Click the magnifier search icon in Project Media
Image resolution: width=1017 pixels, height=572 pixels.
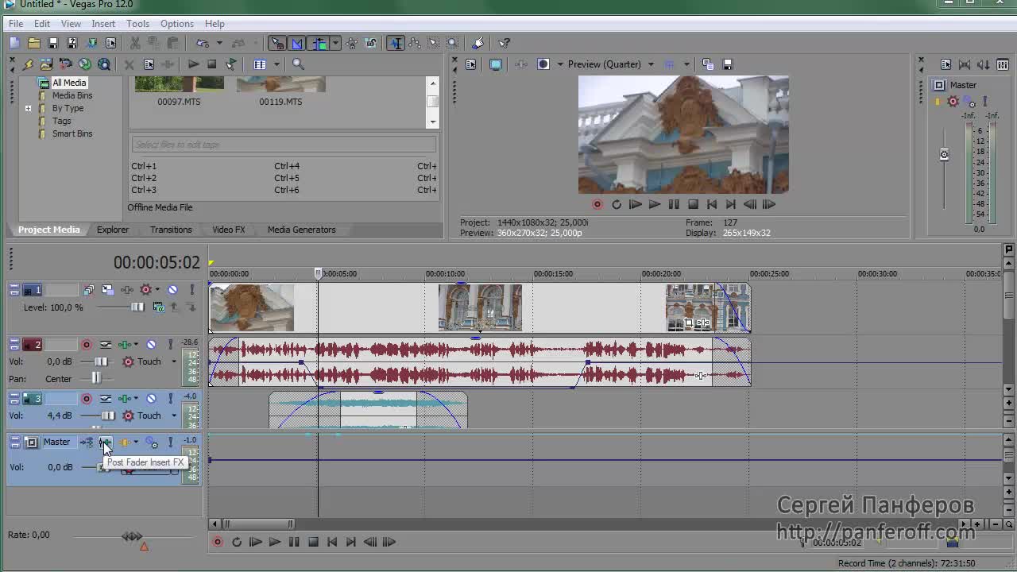298,64
